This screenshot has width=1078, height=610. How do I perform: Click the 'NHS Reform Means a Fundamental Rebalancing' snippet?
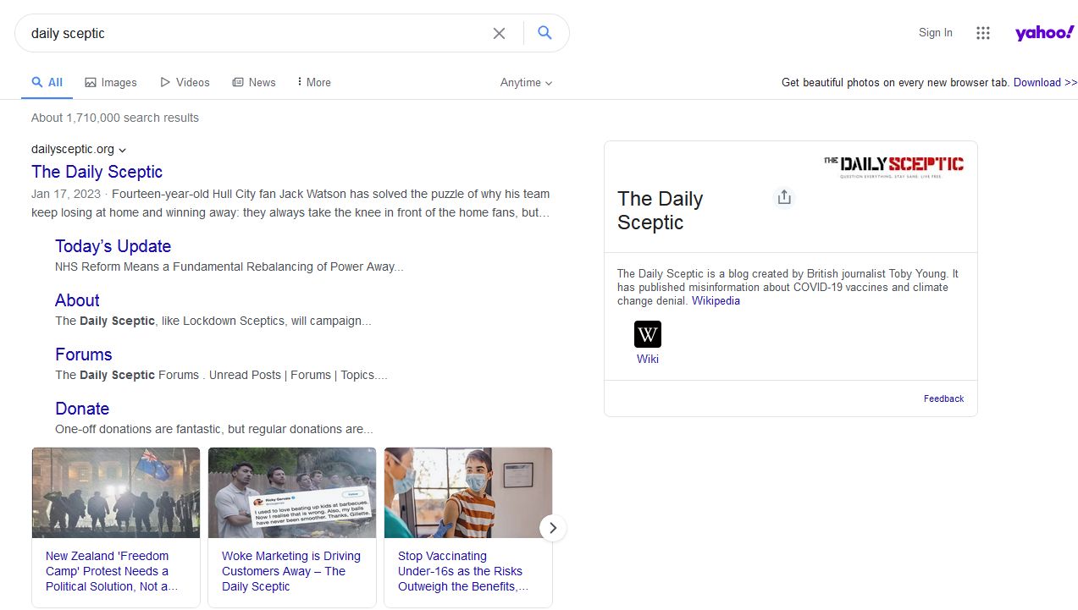click(x=229, y=267)
